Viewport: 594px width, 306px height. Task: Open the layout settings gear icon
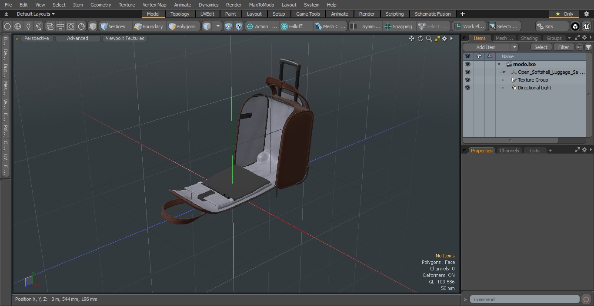click(586, 14)
